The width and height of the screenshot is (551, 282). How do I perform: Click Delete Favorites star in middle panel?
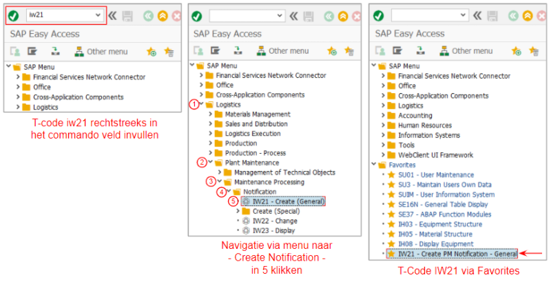click(349, 51)
